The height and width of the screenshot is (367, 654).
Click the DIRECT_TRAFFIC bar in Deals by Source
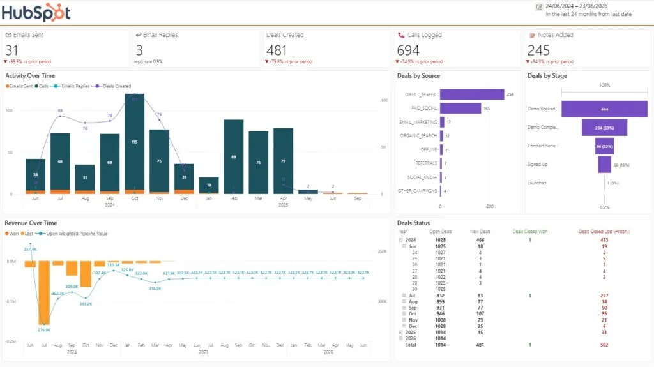tap(472, 94)
